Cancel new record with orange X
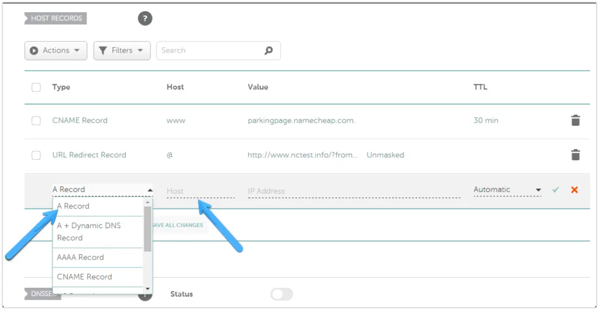Image resolution: width=599 pixels, height=310 pixels. [574, 190]
